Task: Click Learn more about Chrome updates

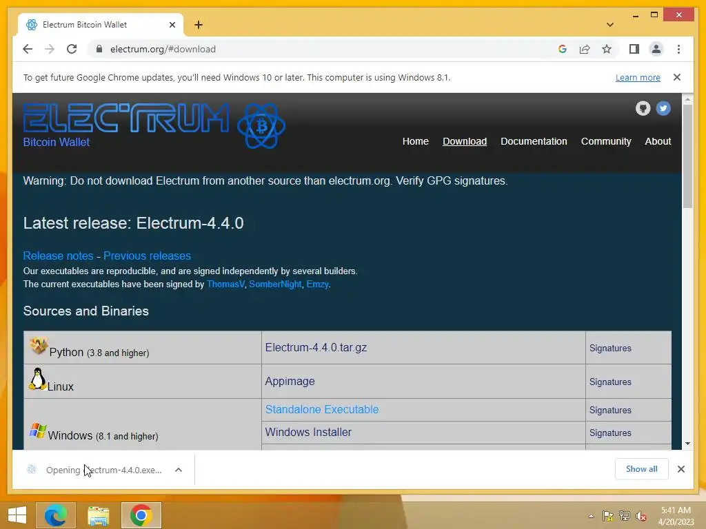Action: (x=638, y=77)
